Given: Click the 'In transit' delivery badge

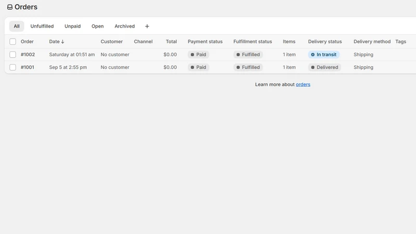Looking at the screenshot, I should coord(323,55).
